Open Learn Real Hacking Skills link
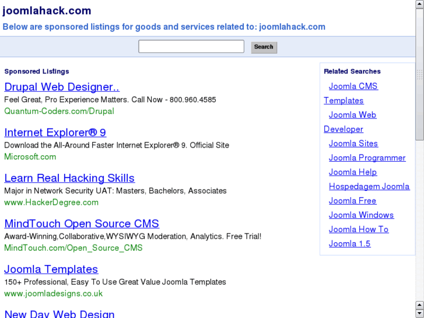Image resolution: width=424 pixels, height=318 pixels. click(69, 178)
